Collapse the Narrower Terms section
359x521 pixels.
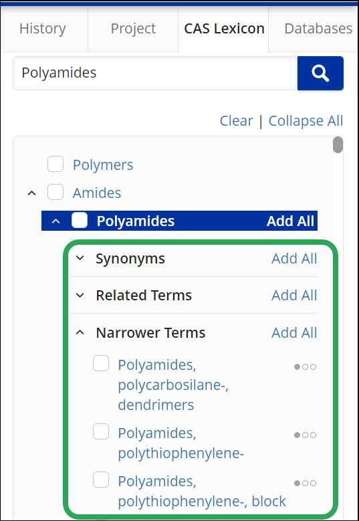pyautogui.click(x=80, y=332)
